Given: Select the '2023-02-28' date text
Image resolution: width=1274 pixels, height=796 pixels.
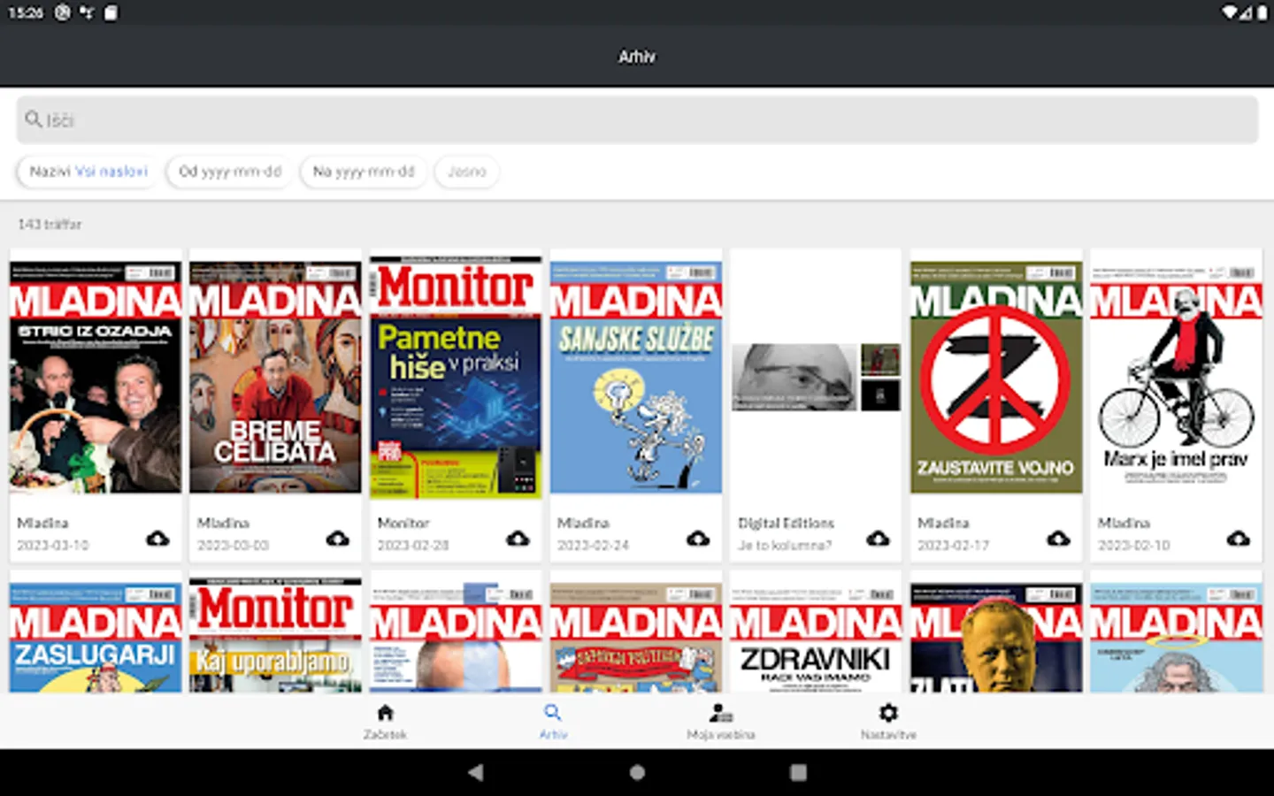Looking at the screenshot, I should (x=413, y=546).
